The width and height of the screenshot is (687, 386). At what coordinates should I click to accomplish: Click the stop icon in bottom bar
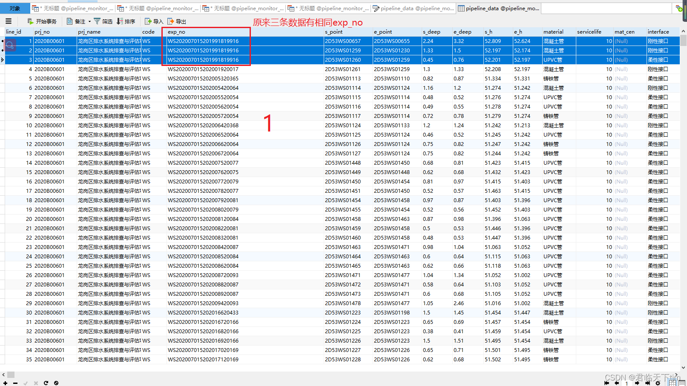click(56, 383)
